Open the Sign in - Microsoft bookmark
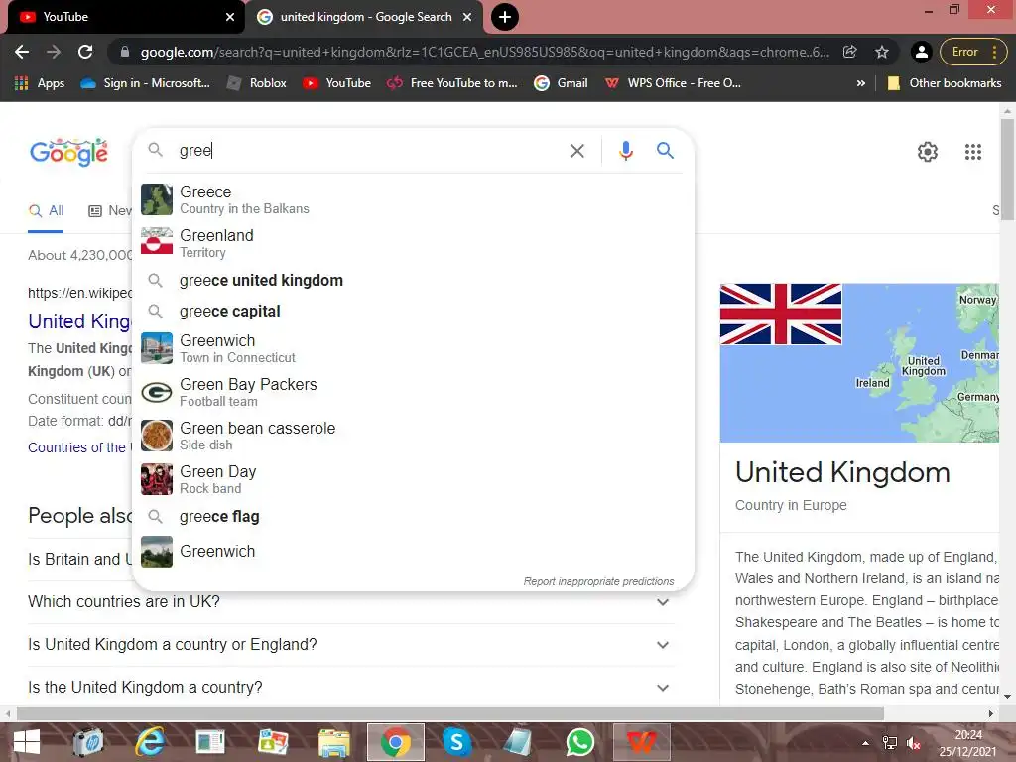The width and height of the screenshot is (1016, 762). coord(145,83)
